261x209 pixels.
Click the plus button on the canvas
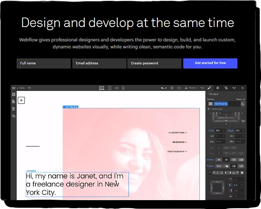[x=21, y=100]
